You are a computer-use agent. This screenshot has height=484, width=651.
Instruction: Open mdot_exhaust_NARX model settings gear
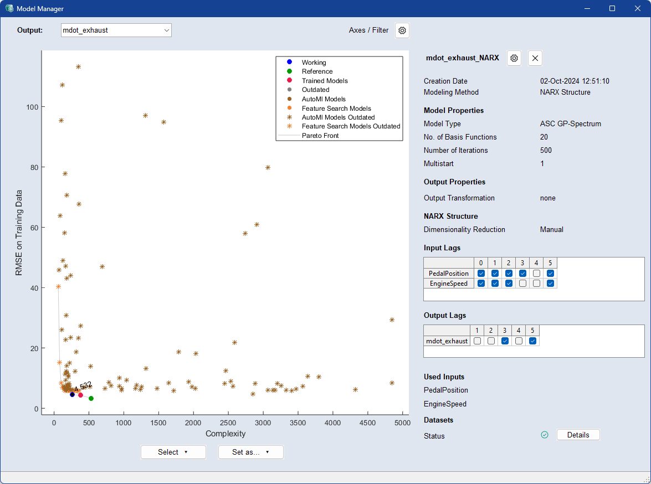514,58
